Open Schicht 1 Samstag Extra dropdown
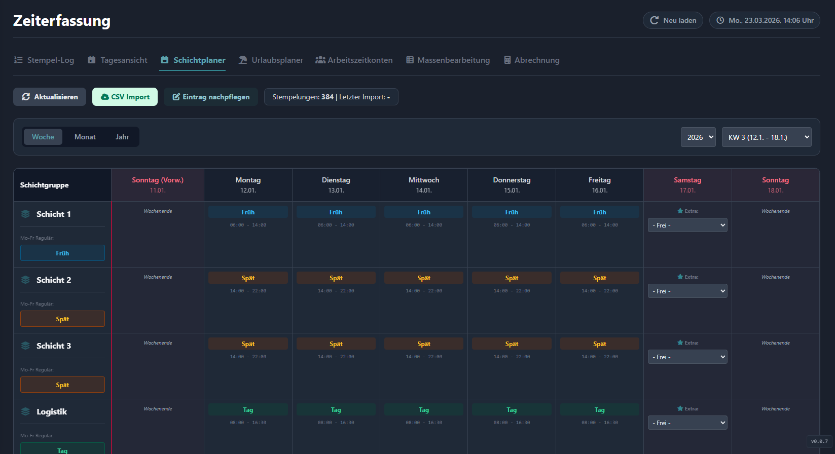 (x=687, y=225)
